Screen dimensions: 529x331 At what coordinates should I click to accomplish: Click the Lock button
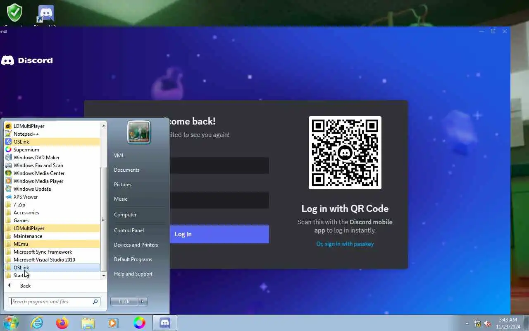click(124, 301)
